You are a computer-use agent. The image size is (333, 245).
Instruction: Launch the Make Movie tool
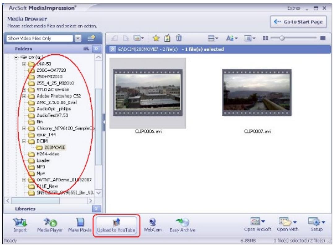pyautogui.click(x=80, y=225)
